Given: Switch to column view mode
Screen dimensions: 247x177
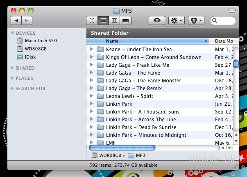Looking at the screenshot, I should tap(115, 20).
